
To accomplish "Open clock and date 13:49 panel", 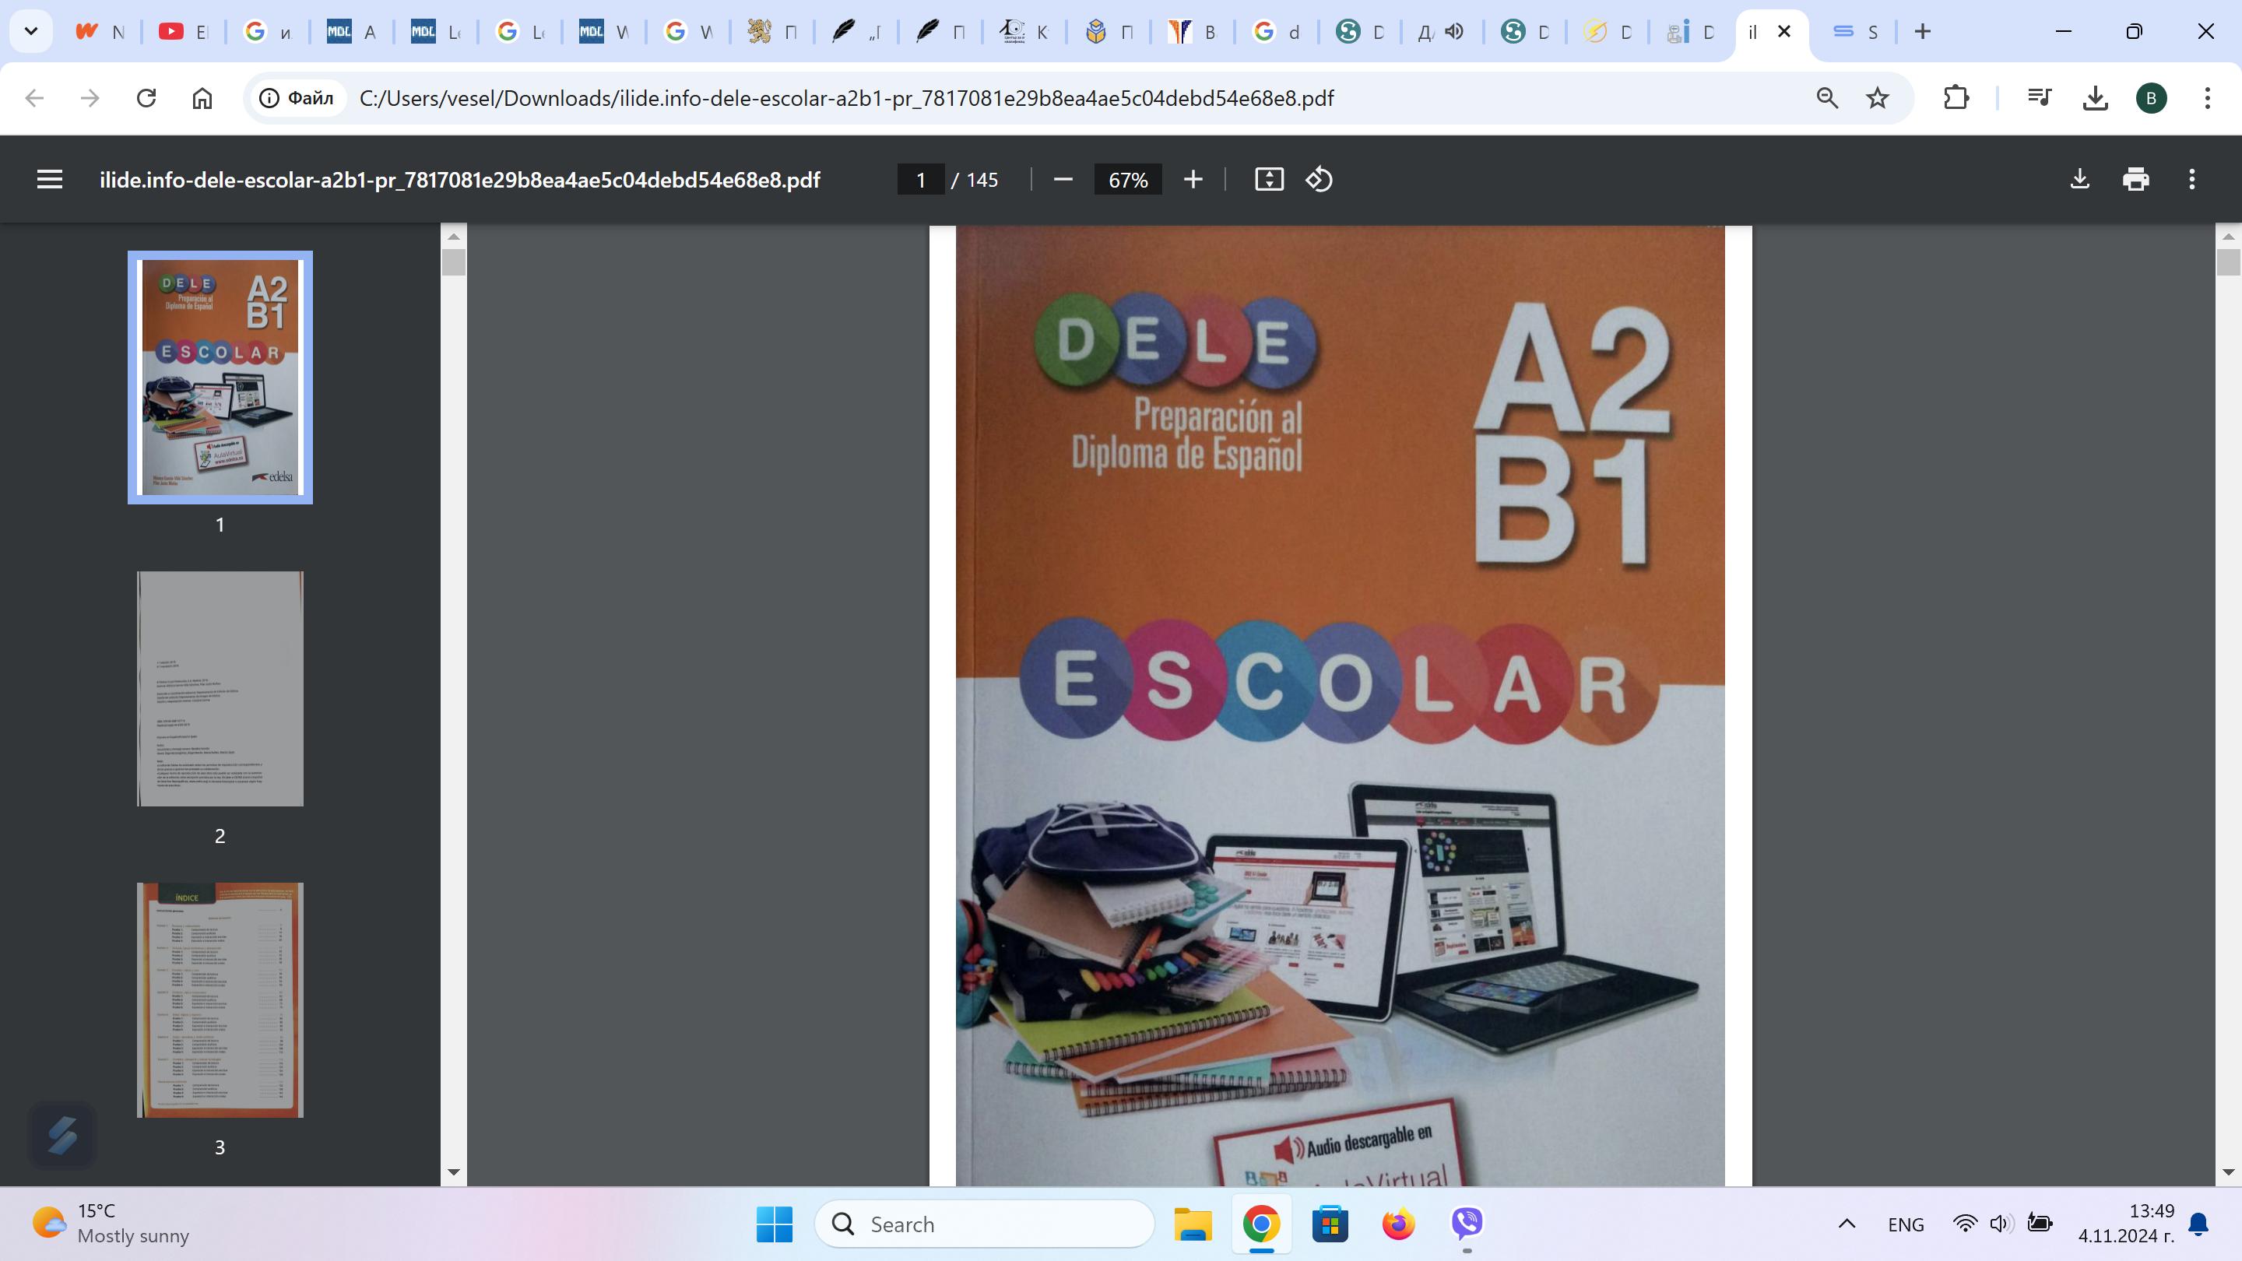I will (x=2126, y=1224).
